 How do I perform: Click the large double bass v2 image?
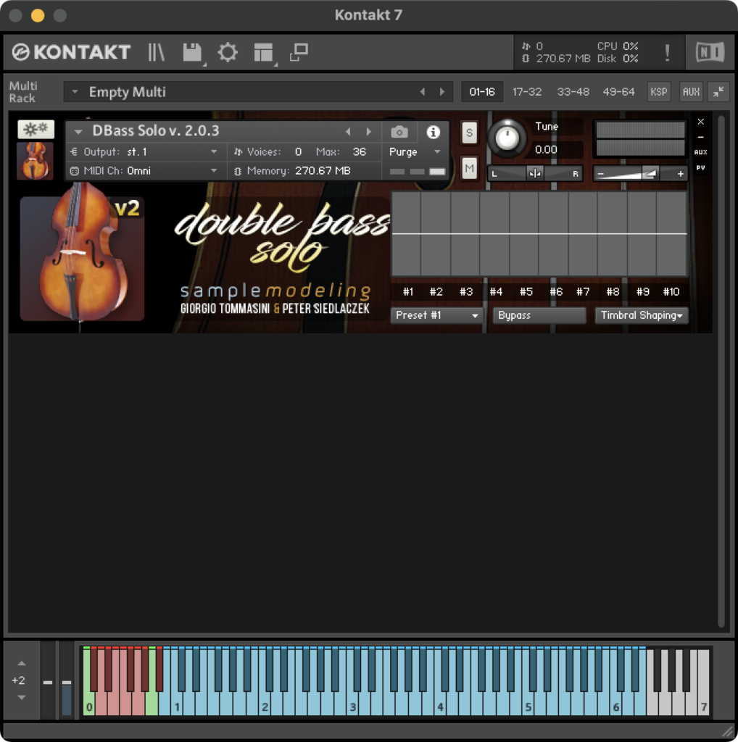pos(82,259)
